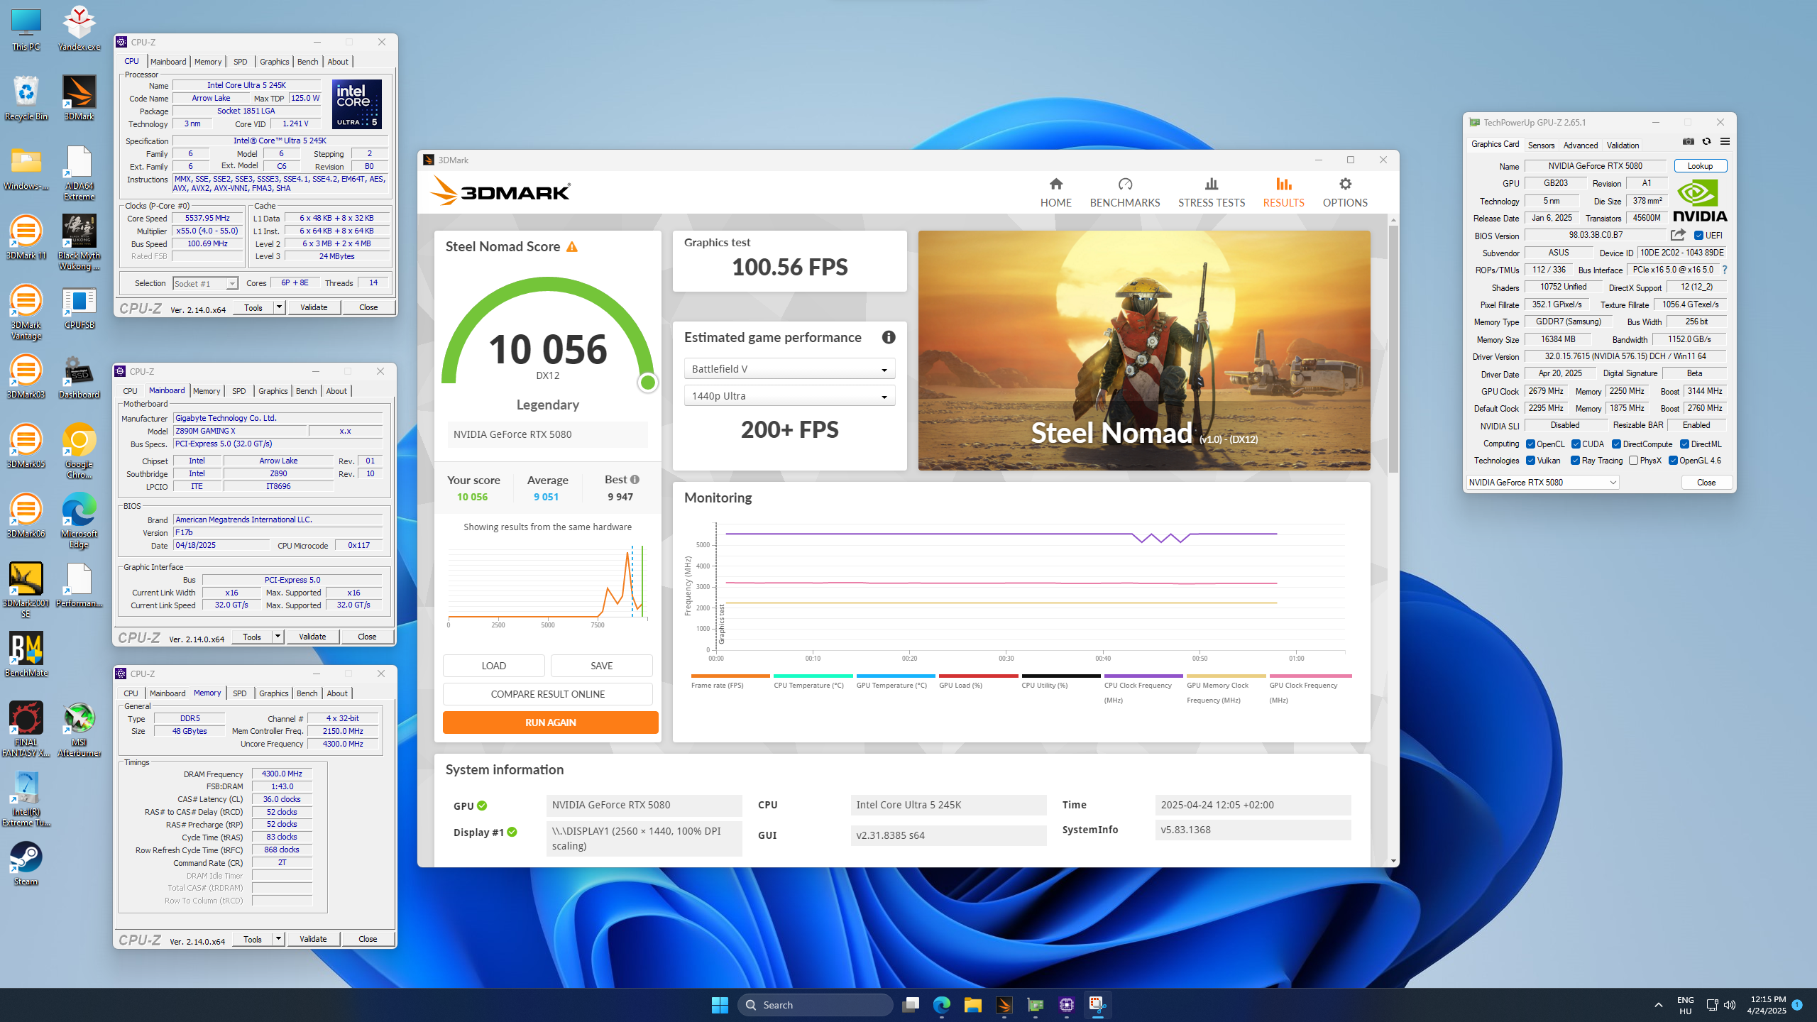Screen dimensions: 1817x1022
Task: Click the LOAD button in 3DMark
Action: (x=493, y=666)
